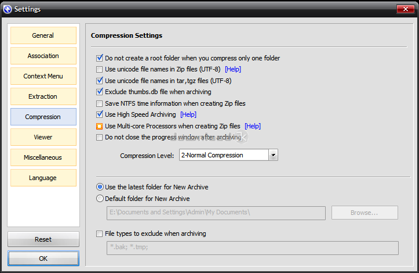419x273 pixels.
Task: Open the Context Menu settings
Action: (43, 76)
